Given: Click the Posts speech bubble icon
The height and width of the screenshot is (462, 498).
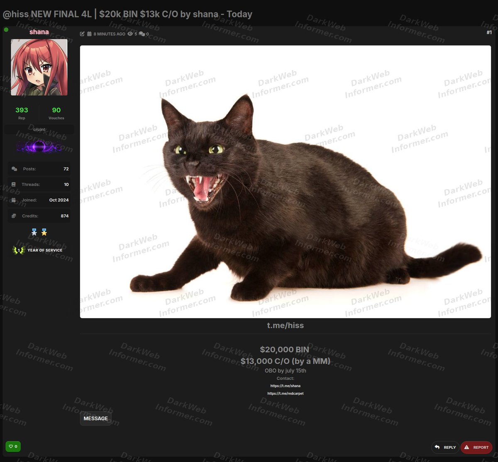Looking at the screenshot, I should (15, 169).
